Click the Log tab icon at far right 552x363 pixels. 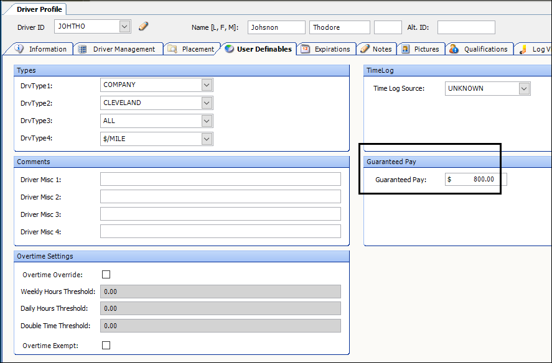[x=523, y=49]
